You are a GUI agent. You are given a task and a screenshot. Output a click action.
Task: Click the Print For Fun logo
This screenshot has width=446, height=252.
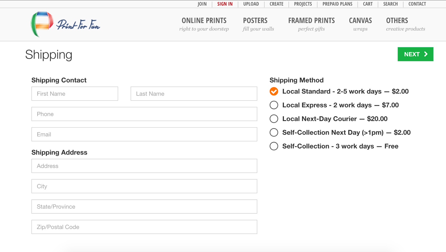[65, 24]
